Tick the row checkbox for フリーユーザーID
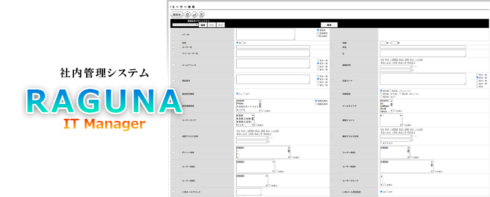Viewport: 490px width, 197px height. coord(174,53)
